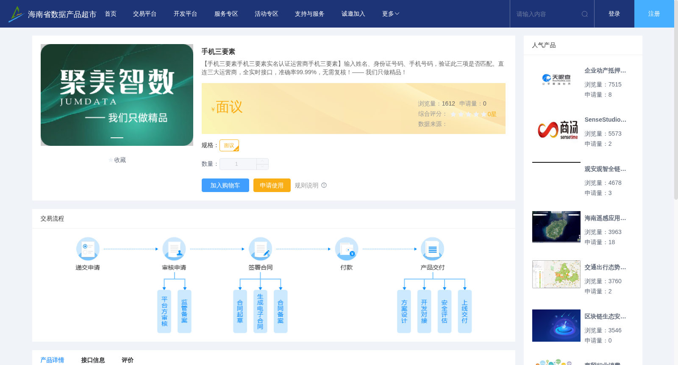Click the 方案设计 step box
The width and height of the screenshot is (678, 365).
pos(404,312)
